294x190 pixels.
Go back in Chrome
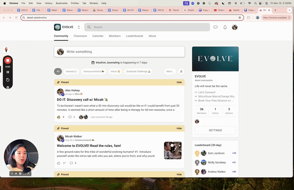coord(4,18)
